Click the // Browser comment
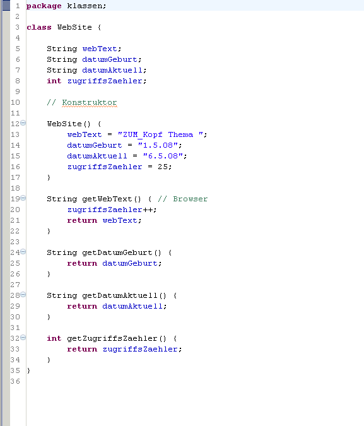Viewport: 364px width, 426px height. coord(183,199)
